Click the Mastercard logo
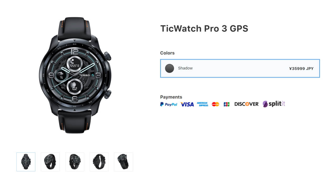 pyautogui.click(x=216, y=104)
